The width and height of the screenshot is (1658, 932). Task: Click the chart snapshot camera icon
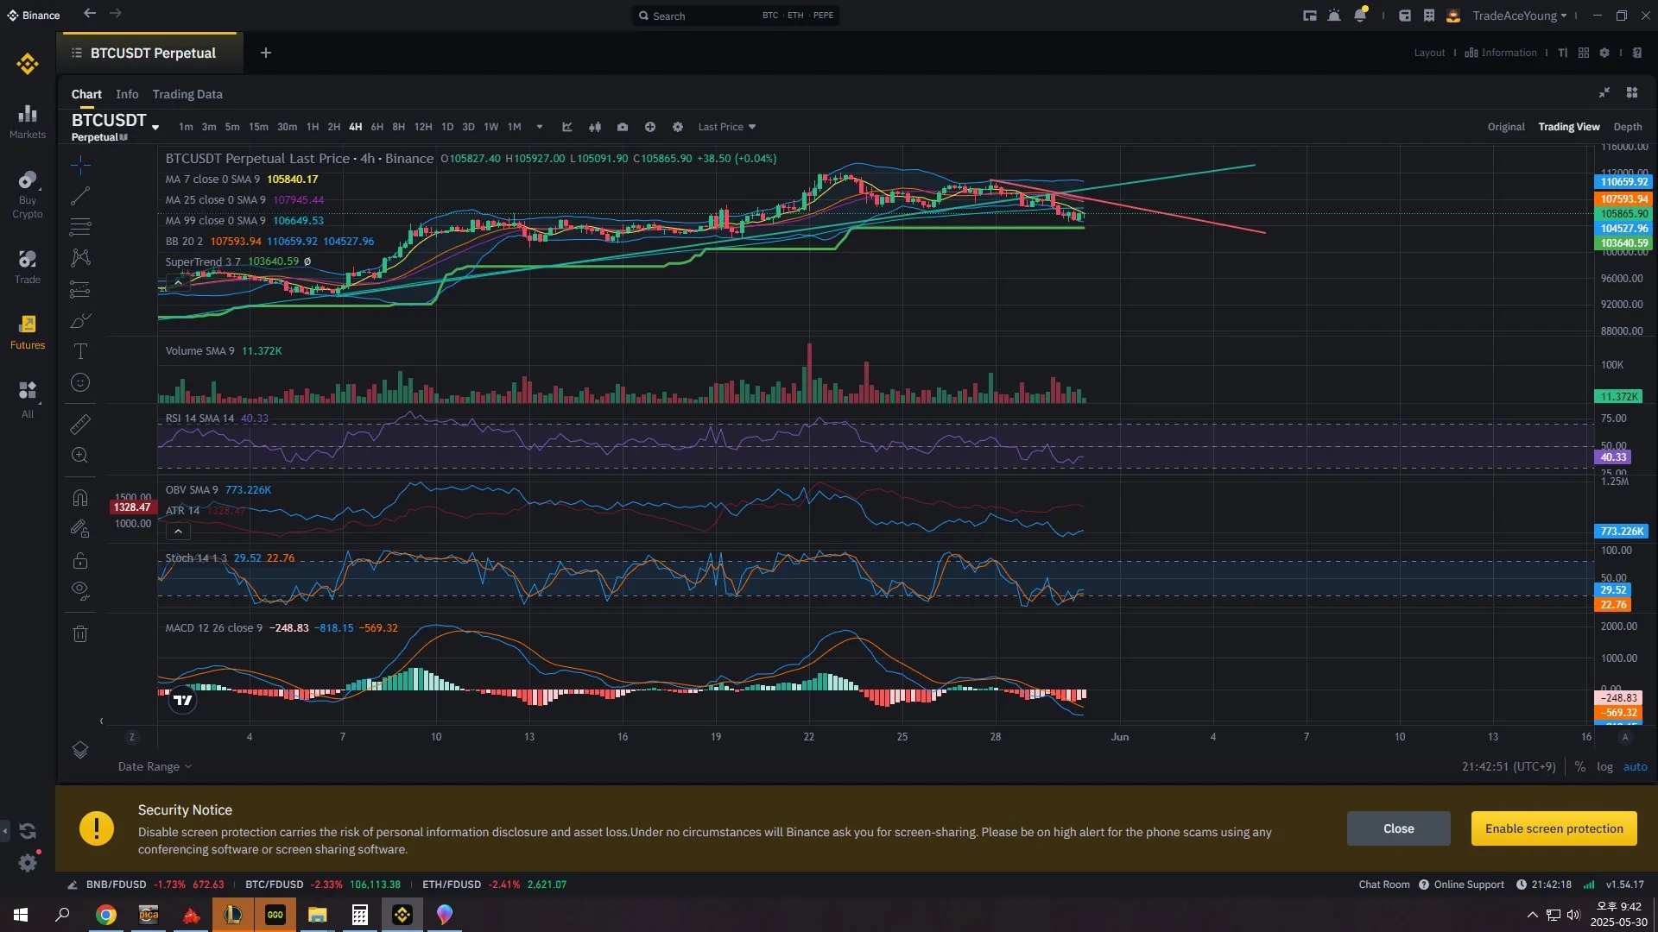point(623,127)
